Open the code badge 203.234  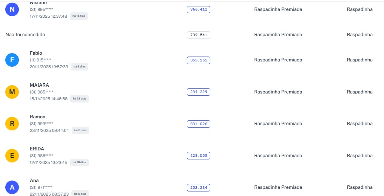click(x=199, y=188)
